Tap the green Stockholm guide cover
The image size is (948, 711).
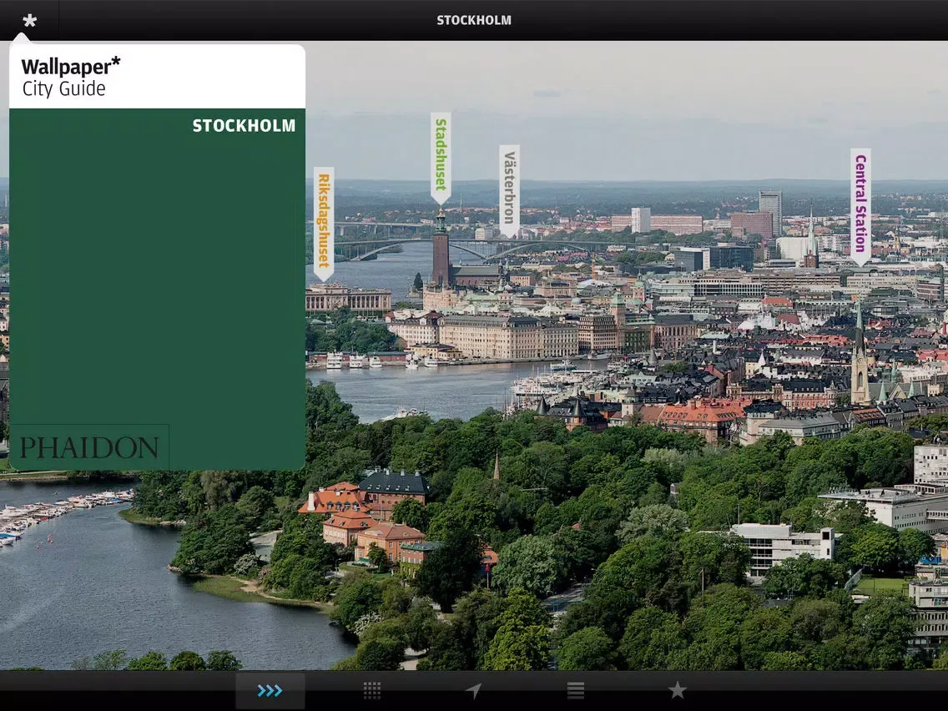coord(157,289)
